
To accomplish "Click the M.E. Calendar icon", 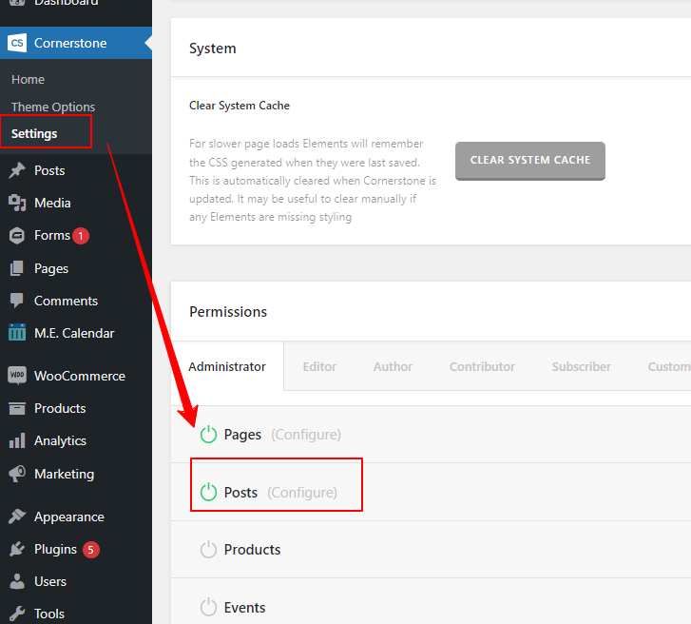I will click(17, 333).
